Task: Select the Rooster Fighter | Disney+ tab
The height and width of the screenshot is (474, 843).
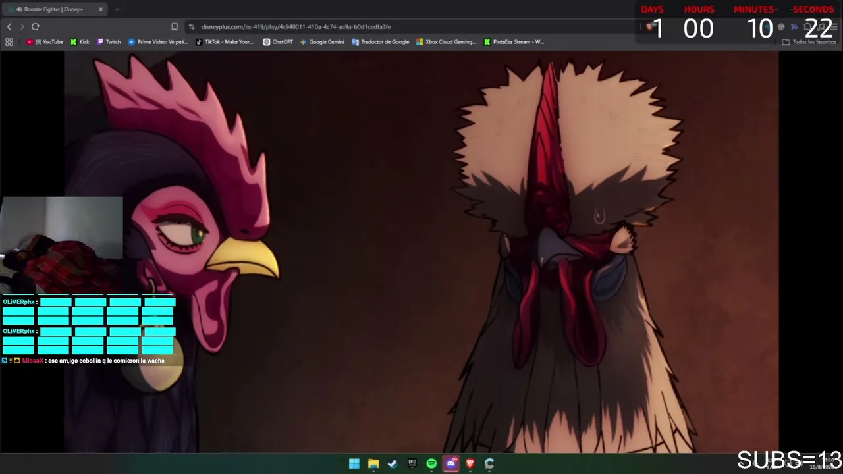Action: click(54, 9)
